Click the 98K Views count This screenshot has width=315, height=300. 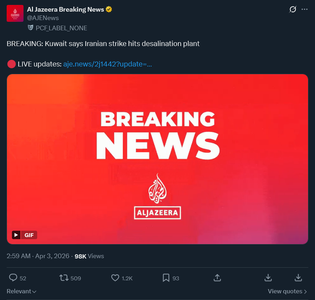point(89,256)
